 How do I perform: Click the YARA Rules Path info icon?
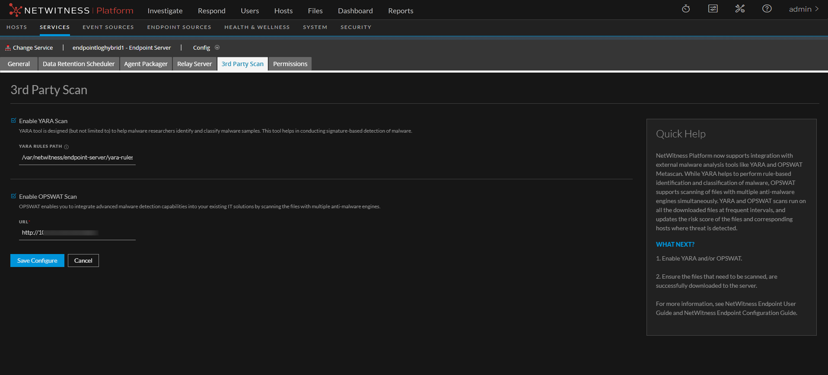tap(66, 147)
